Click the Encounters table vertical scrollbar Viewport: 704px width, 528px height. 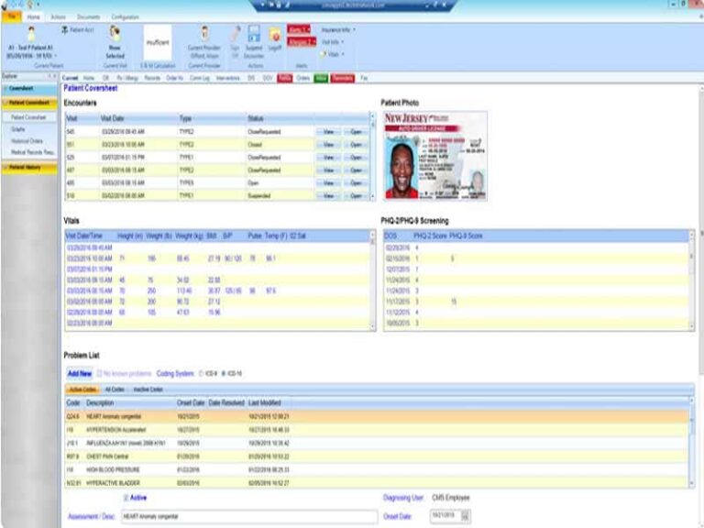click(x=372, y=156)
